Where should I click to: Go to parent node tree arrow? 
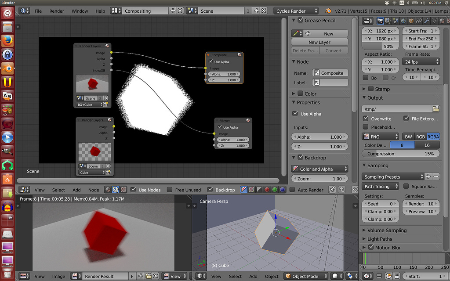(x=342, y=190)
